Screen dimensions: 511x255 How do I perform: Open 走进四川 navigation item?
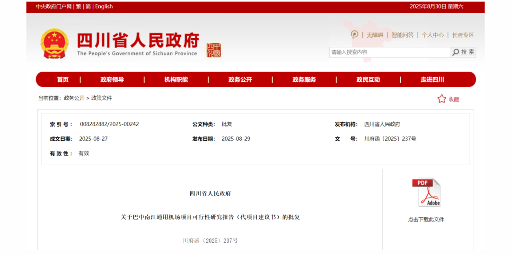[432, 79]
